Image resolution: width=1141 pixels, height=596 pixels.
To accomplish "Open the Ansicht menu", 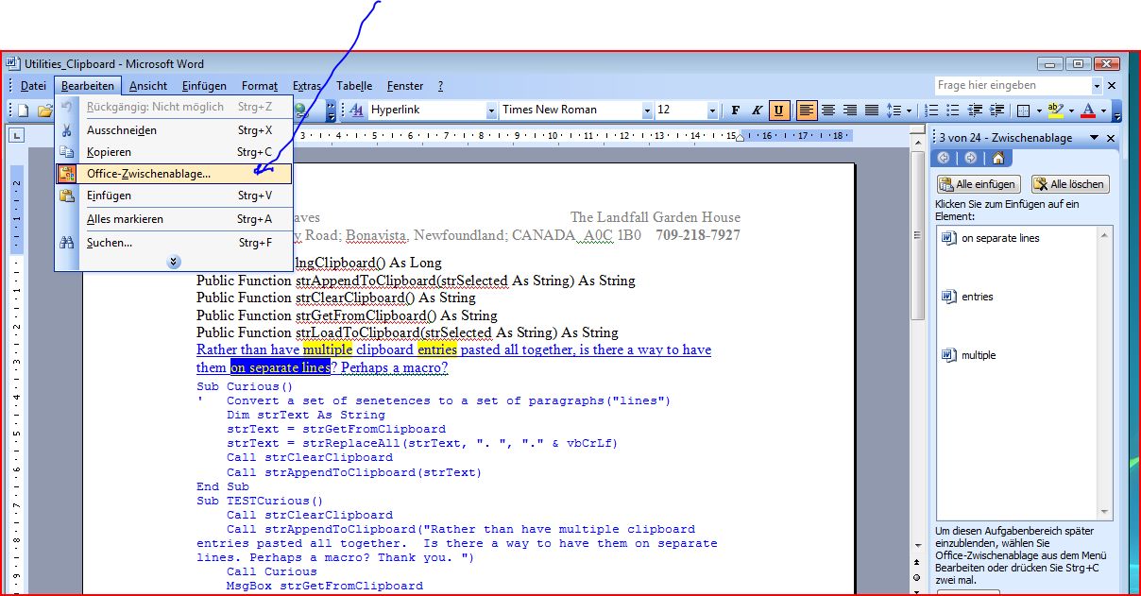I will tap(148, 86).
